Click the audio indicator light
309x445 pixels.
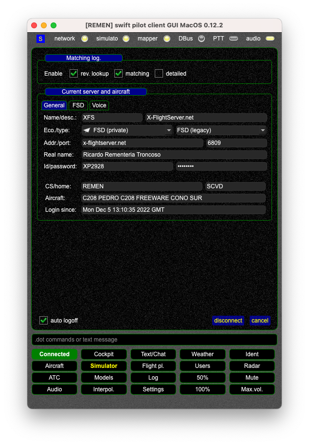tap(270, 39)
